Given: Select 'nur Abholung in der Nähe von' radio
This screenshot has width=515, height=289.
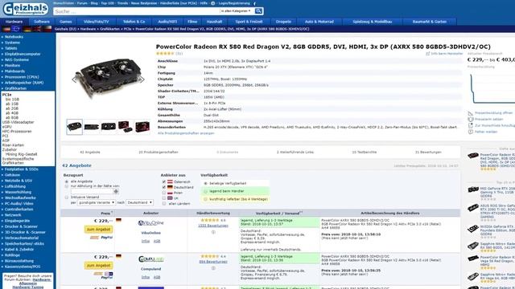Looking at the screenshot, I should tap(67, 186).
